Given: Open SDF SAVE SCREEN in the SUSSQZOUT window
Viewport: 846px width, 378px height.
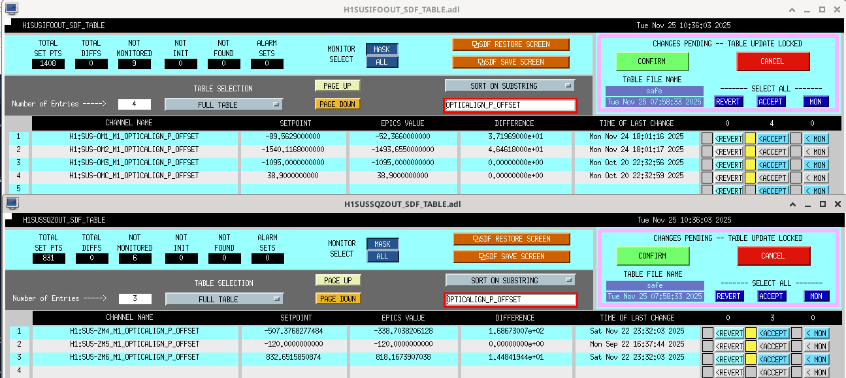Looking at the screenshot, I should click(511, 257).
